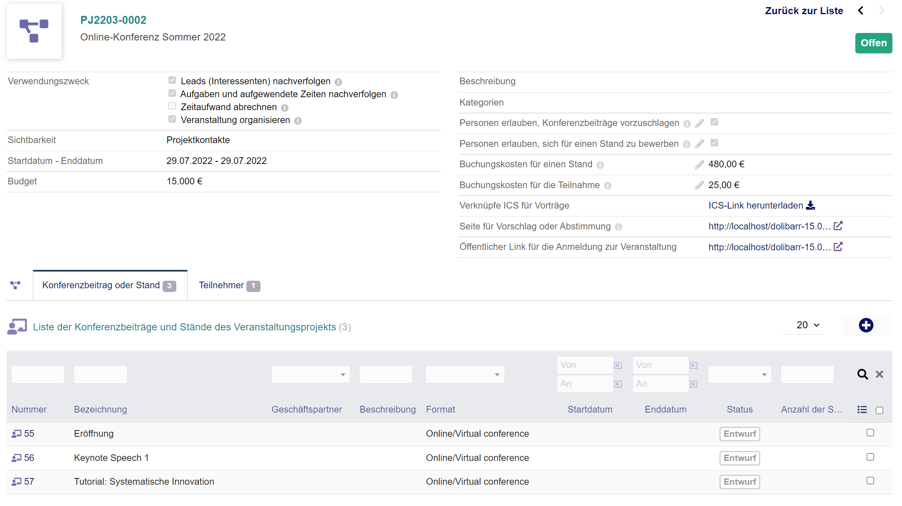The height and width of the screenshot is (506, 902).
Task: Click Enddatum An date input
Action: pos(660,384)
